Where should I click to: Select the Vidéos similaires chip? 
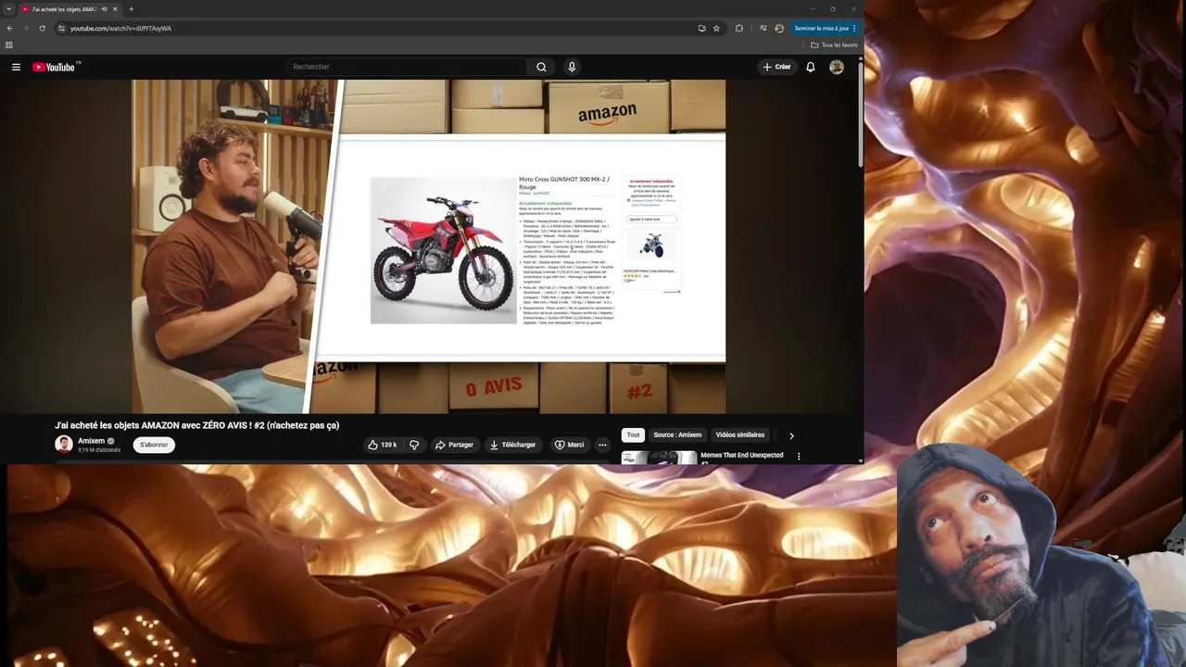click(740, 434)
